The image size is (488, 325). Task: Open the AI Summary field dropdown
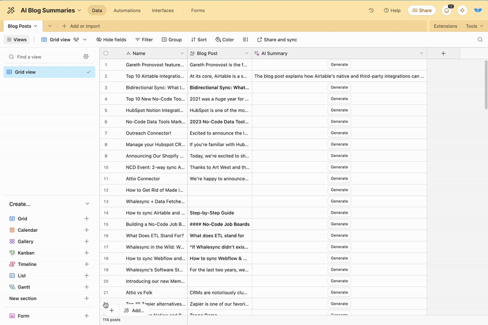pyautogui.click(x=422, y=54)
